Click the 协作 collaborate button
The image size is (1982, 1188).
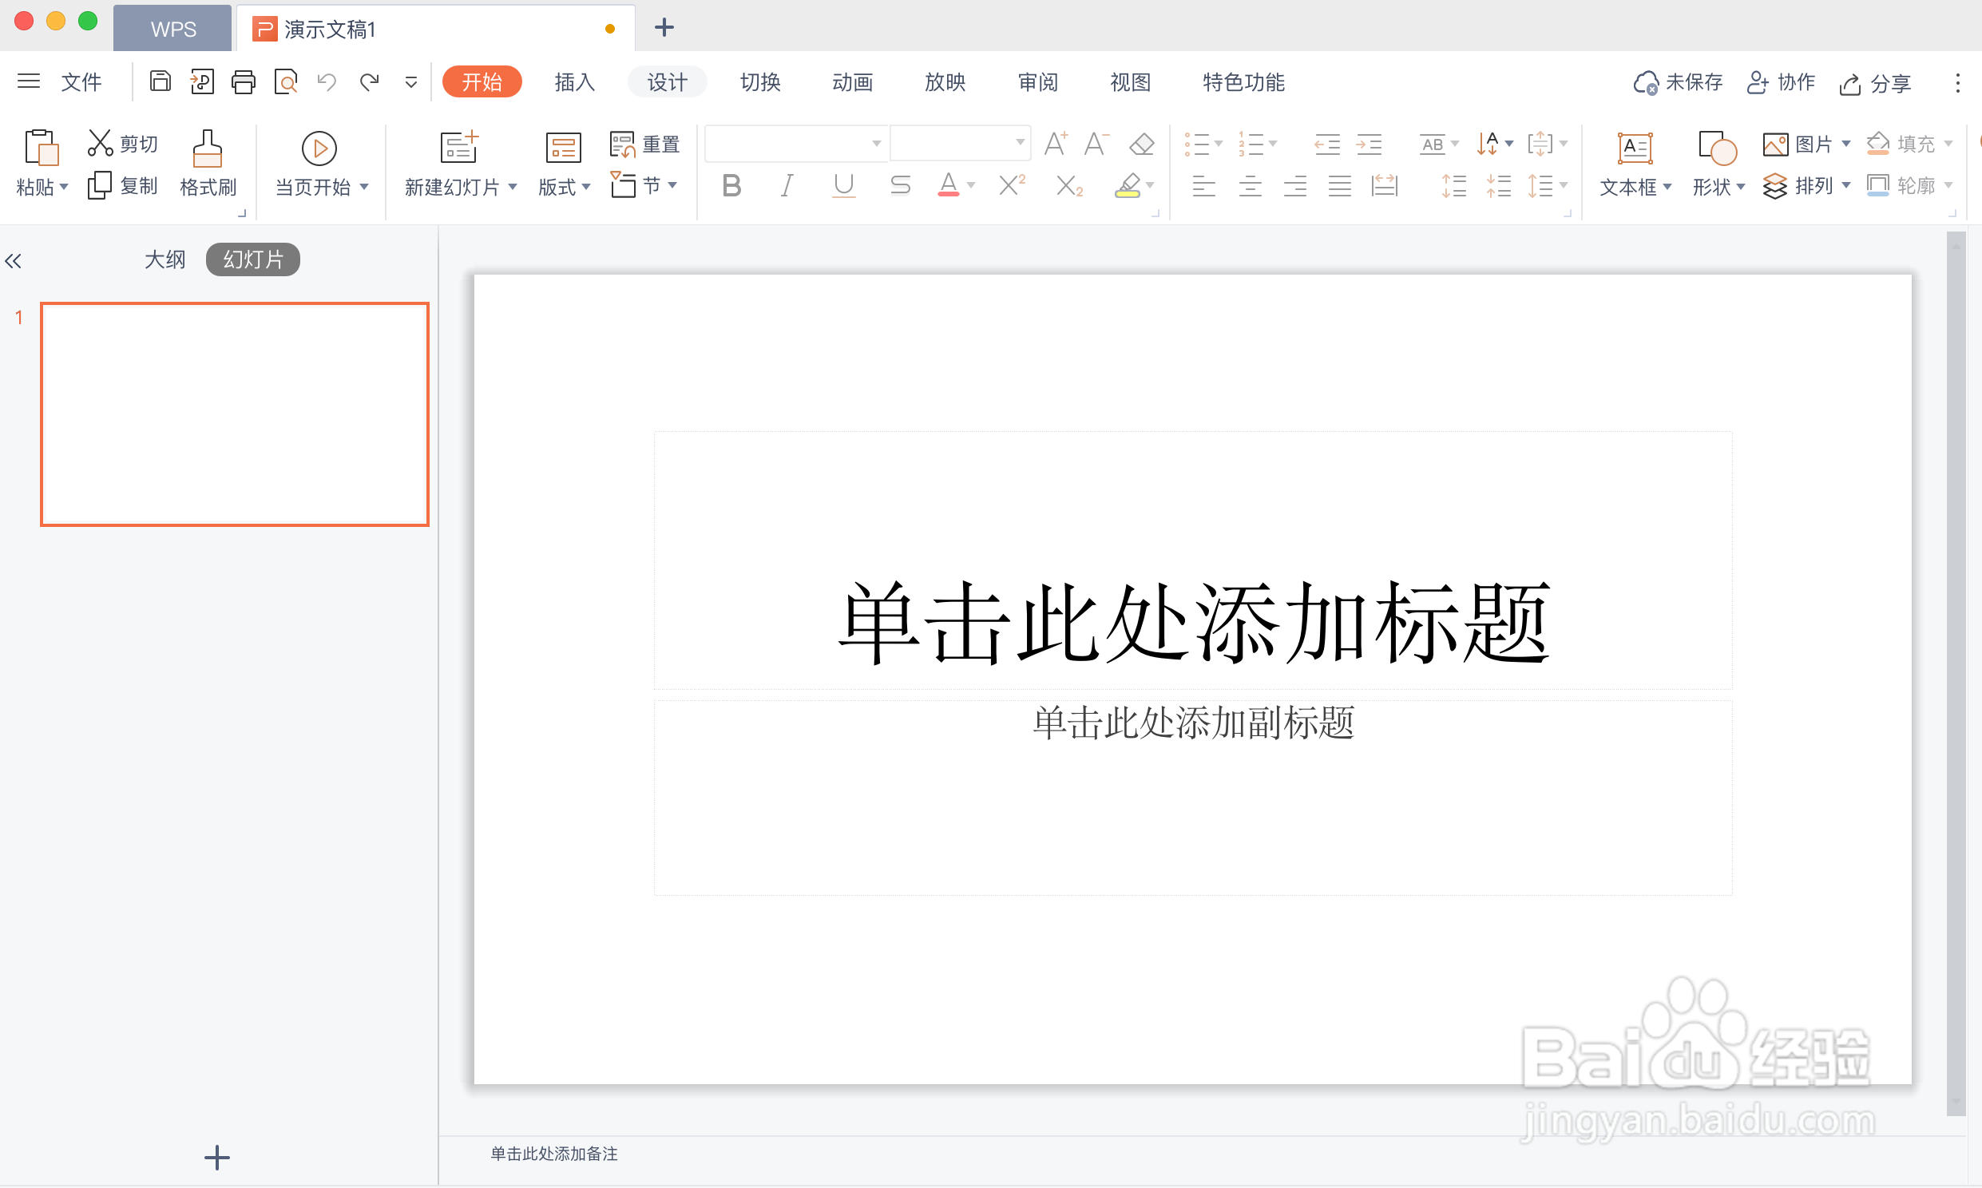coord(1780,82)
